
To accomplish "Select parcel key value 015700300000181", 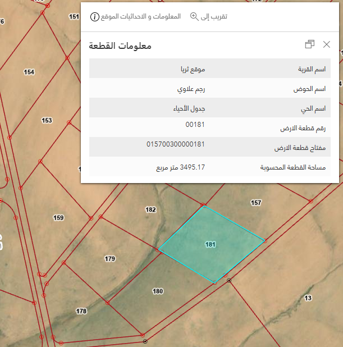I will 176,144.
